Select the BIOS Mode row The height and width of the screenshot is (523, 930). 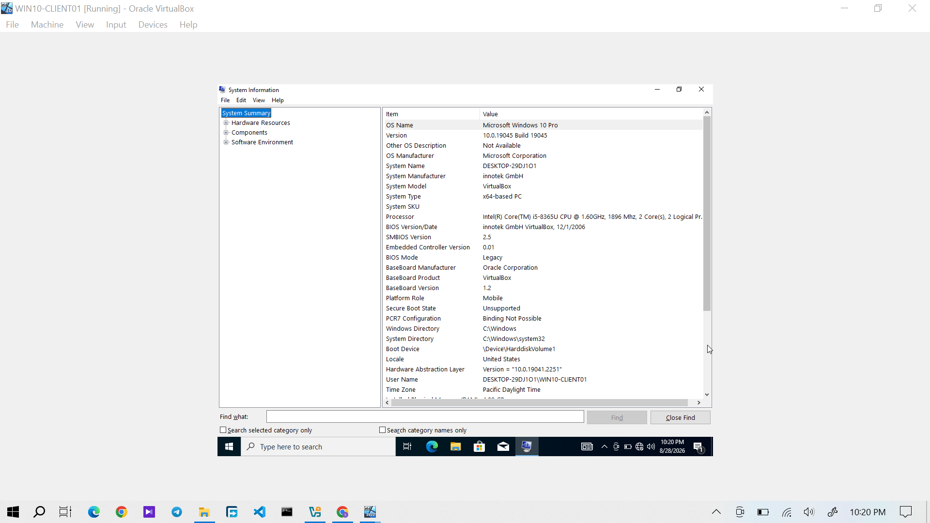(x=542, y=257)
